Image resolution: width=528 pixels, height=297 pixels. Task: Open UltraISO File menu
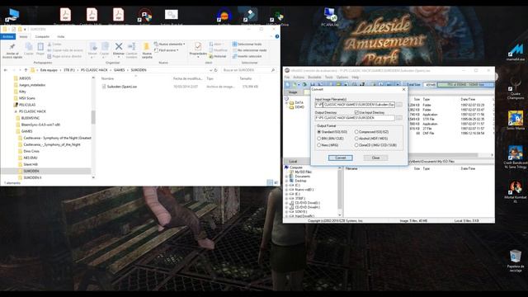(x=287, y=77)
